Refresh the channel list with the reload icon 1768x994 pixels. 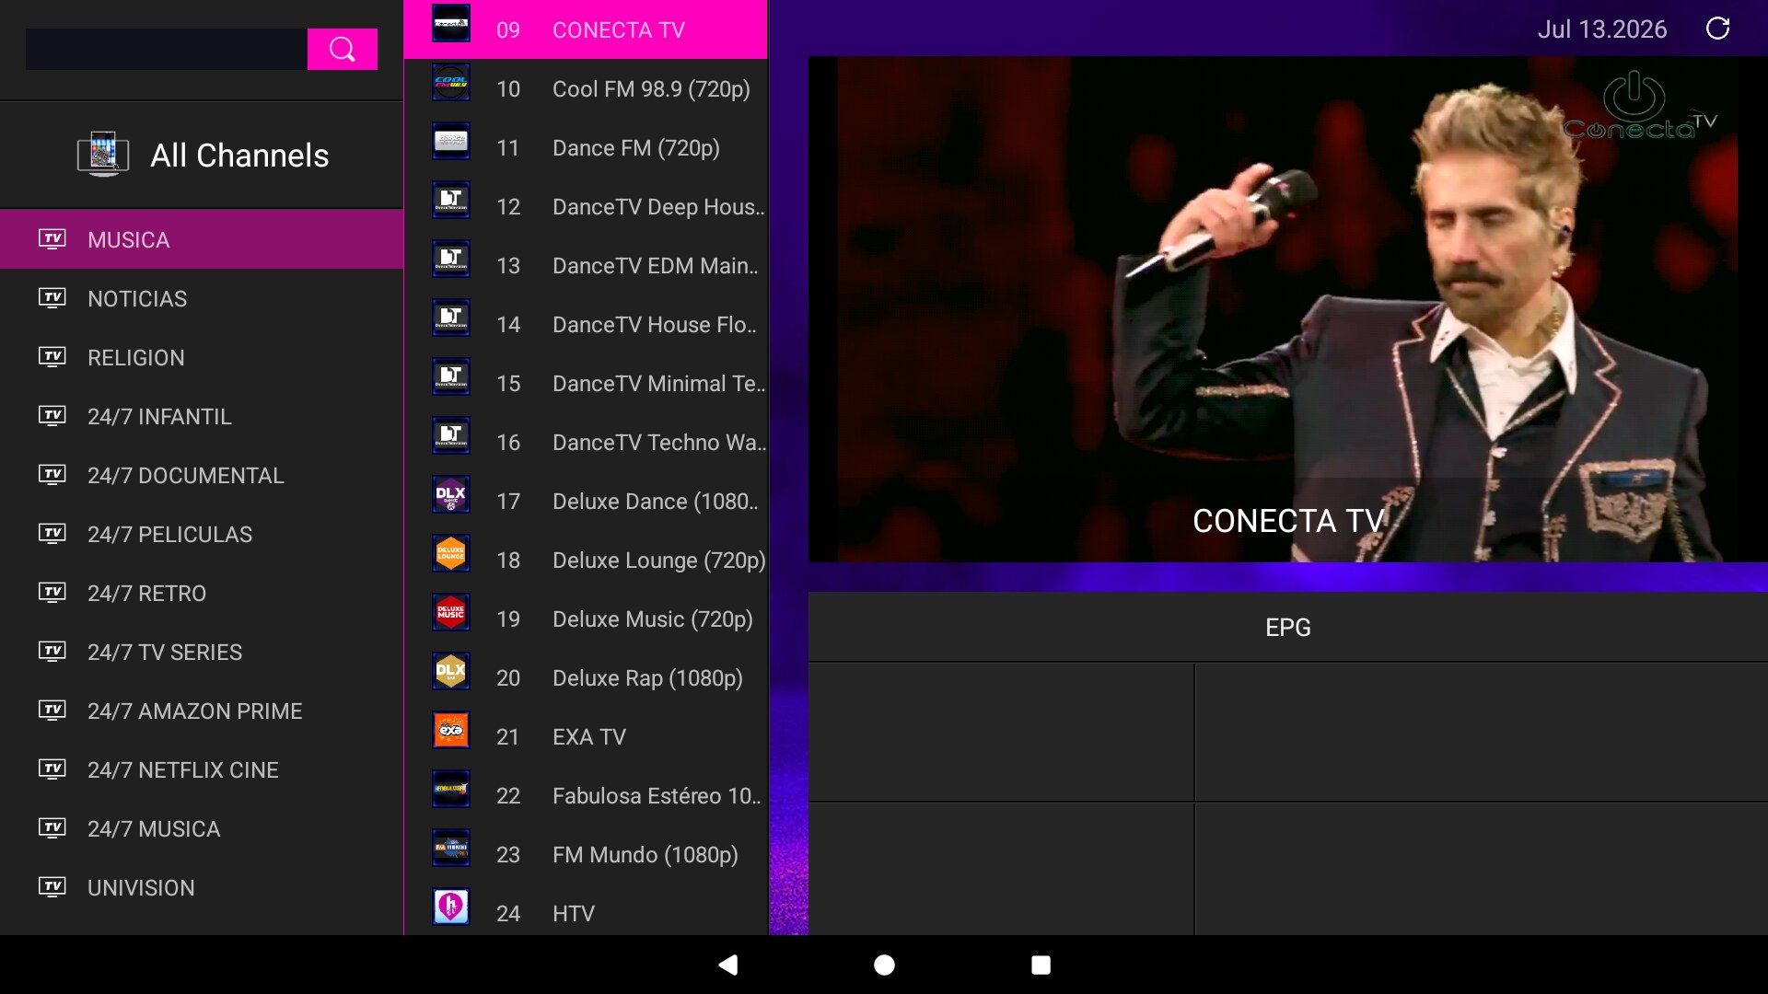(x=1717, y=29)
